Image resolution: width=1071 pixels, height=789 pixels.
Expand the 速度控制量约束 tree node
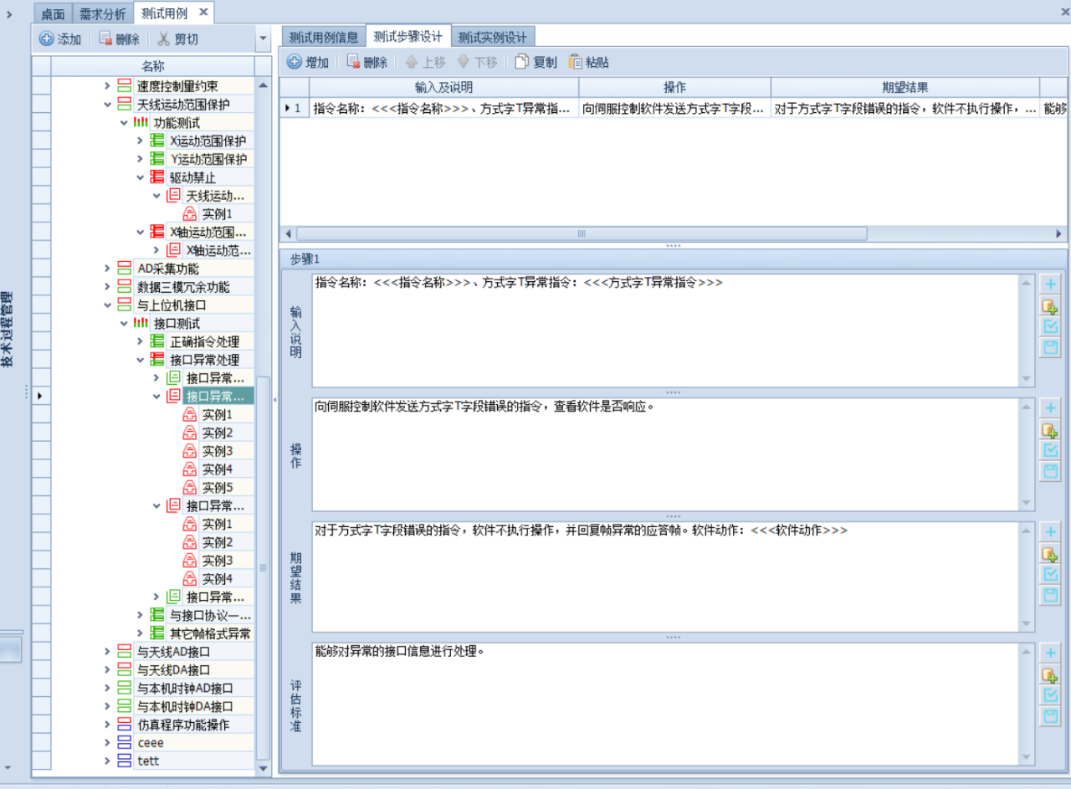click(x=107, y=86)
